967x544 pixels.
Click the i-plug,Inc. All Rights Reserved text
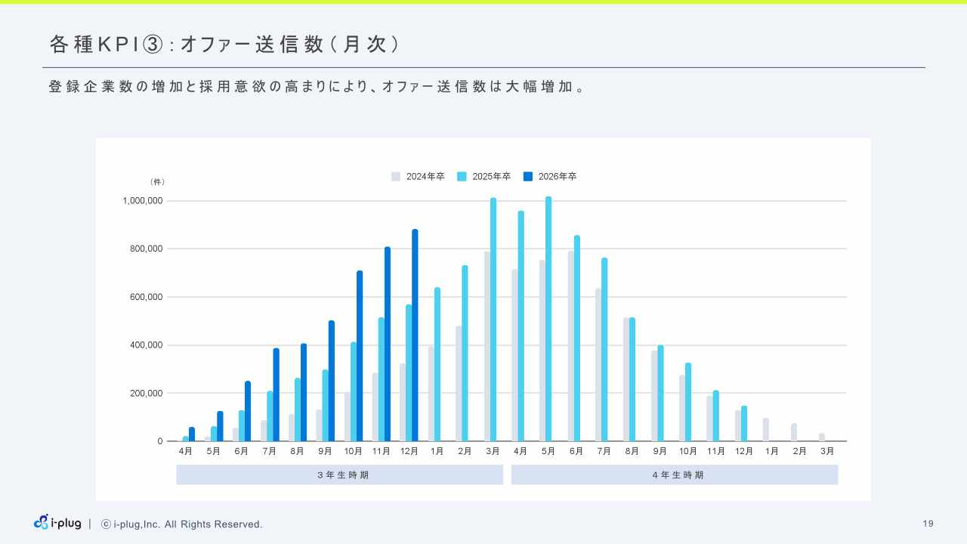[187, 524]
